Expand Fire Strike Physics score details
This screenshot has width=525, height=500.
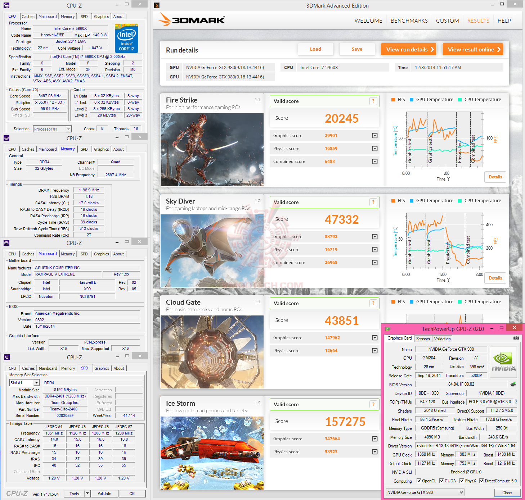click(x=375, y=149)
